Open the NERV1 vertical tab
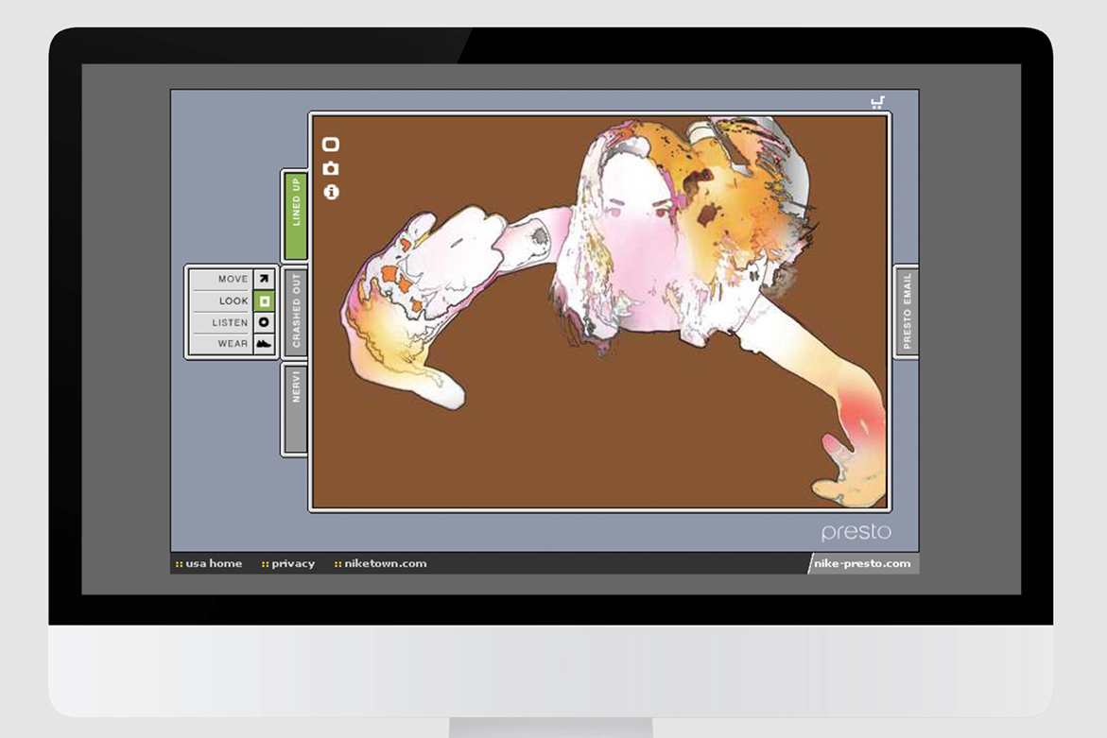 (296, 408)
